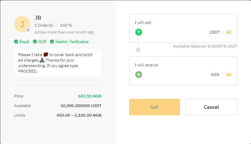Select All in the receive NGN field
251x144 pixels.
[x=229, y=75]
